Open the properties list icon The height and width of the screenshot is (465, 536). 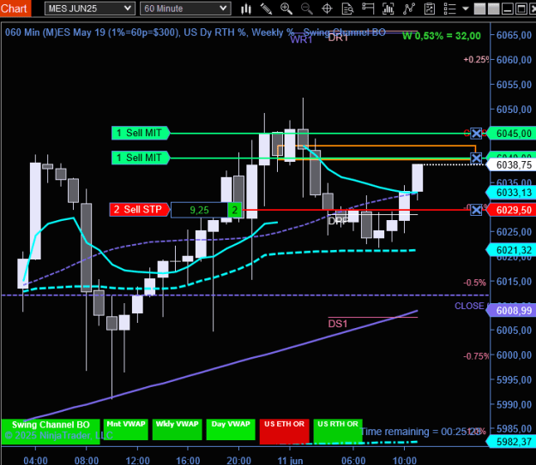pyautogui.click(x=450, y=9)
